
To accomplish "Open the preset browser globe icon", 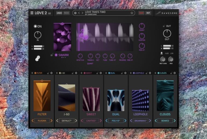I will [x=75, y=13].
